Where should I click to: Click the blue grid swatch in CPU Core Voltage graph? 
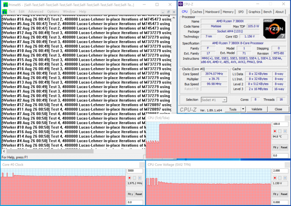(x=285, y=178)
